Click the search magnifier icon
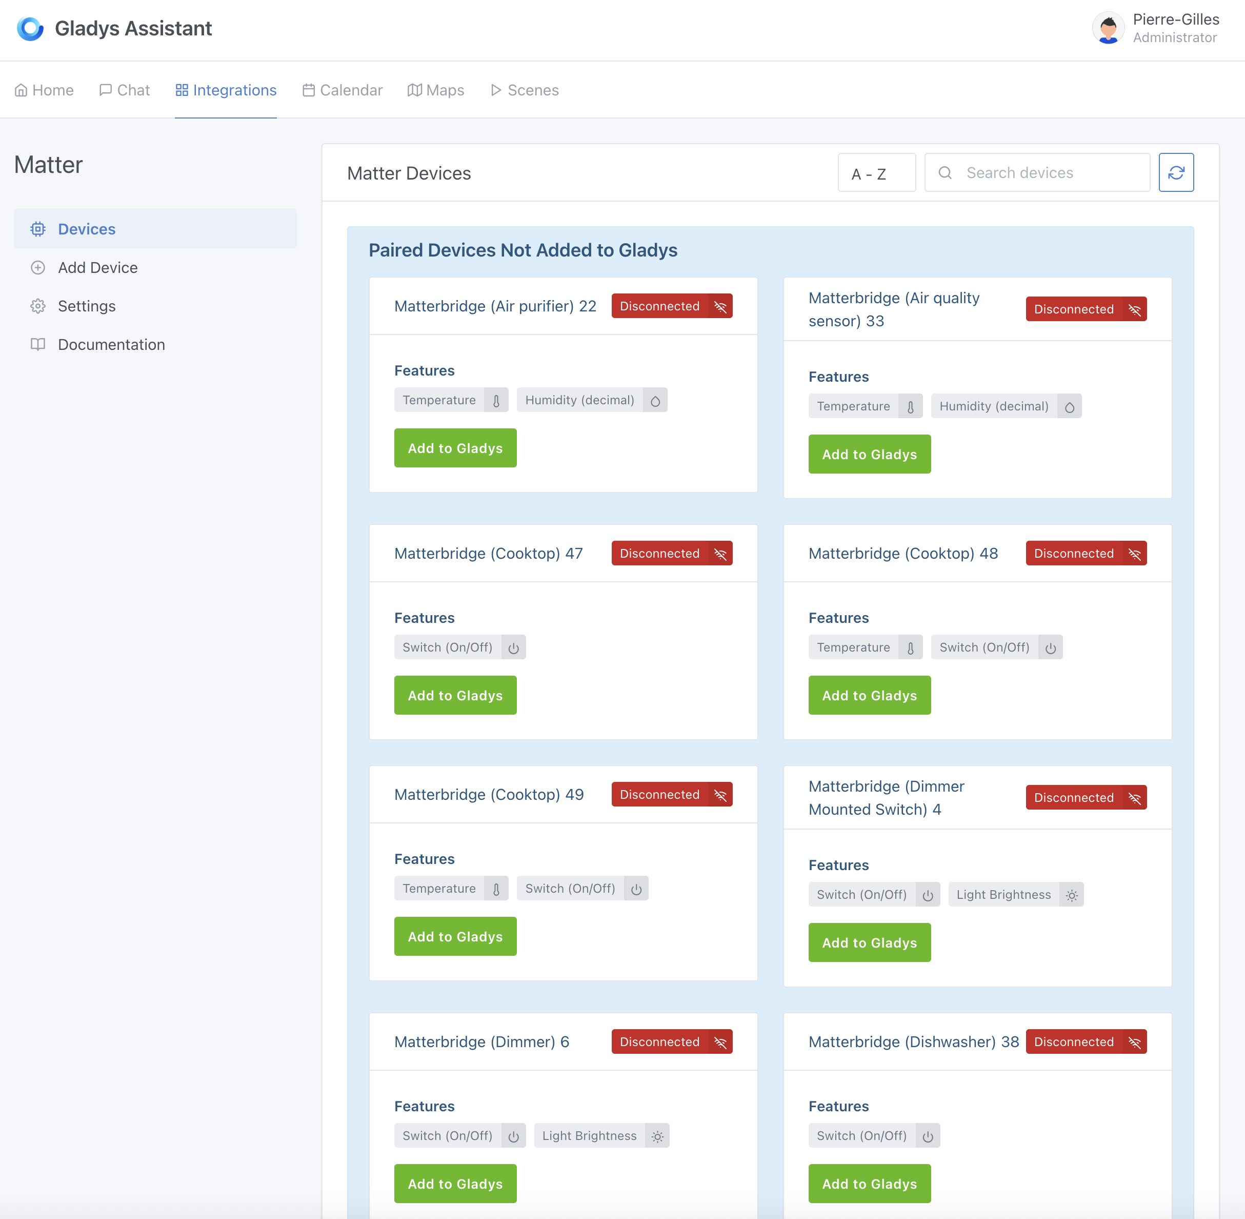 945,172
